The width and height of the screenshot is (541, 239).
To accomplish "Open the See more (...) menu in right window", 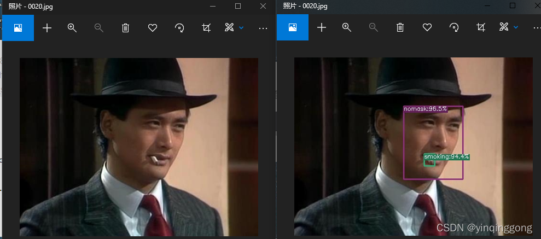I will 538,28.
